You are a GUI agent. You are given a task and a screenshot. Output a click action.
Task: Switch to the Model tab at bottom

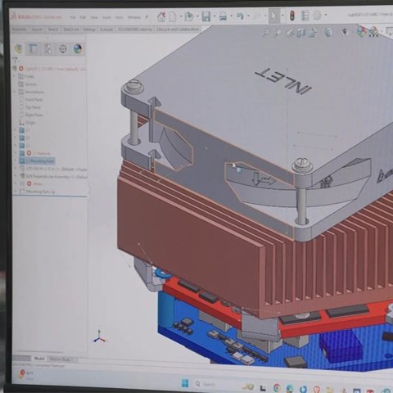[39, 359]
